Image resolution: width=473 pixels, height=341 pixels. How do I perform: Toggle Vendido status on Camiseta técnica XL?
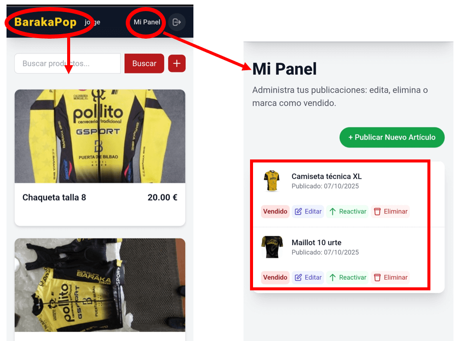tap(275, 212)
